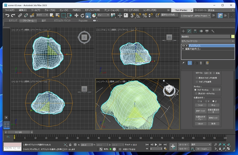Choose rectangular selection region tool

[64, 15]
